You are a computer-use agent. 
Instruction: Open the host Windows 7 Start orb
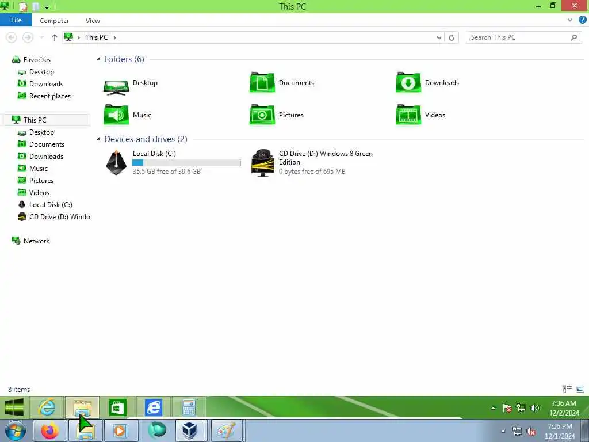tap(16, 430)
